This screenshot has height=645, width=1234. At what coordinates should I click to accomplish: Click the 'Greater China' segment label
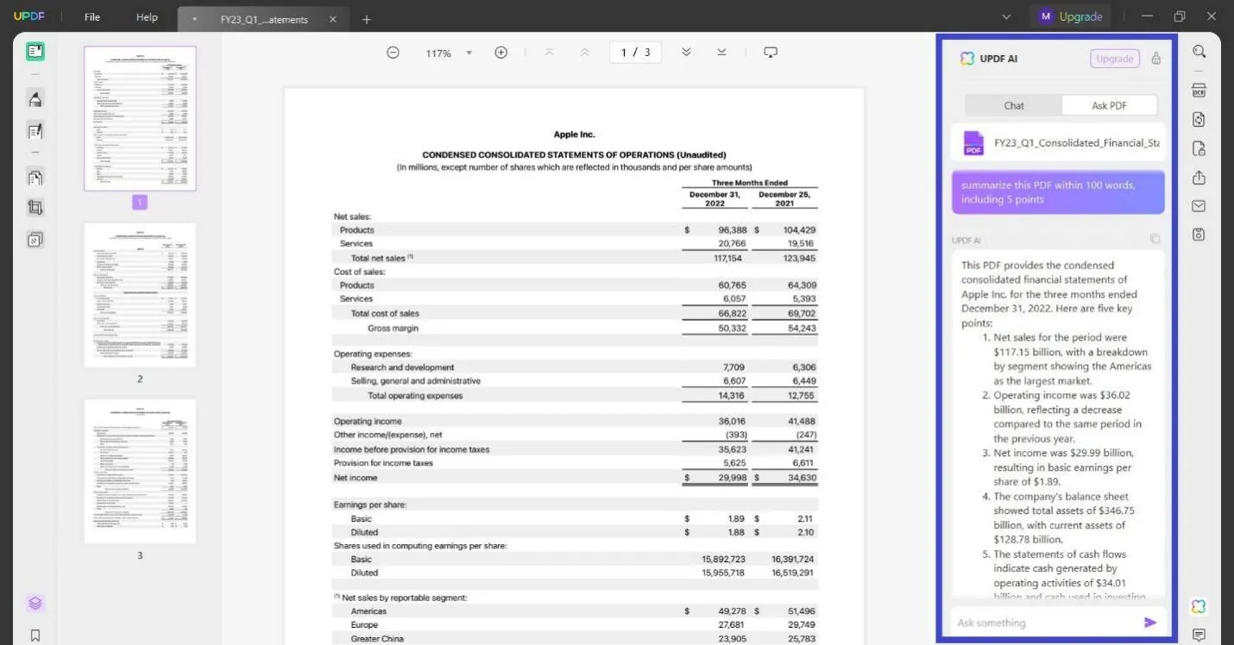coord(377,639)
